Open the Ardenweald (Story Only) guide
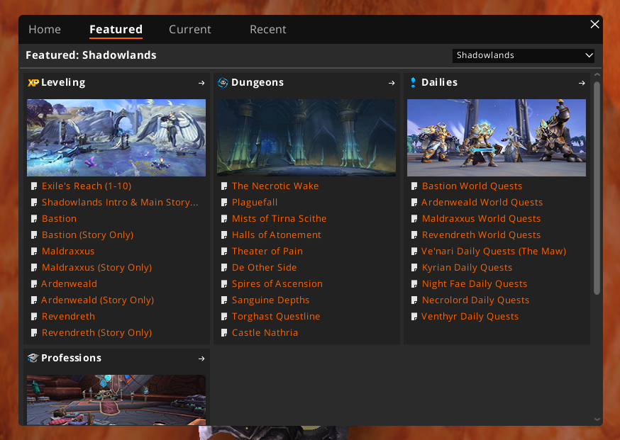This screenshot has height=440, width=620. (98, 300)
